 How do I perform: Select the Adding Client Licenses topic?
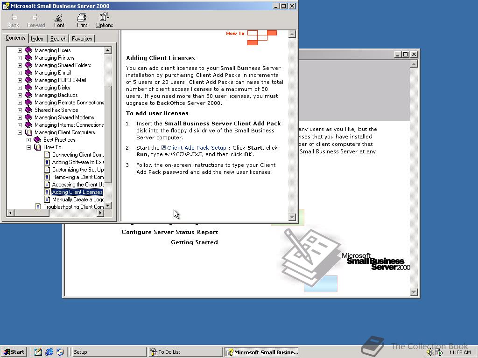(x=77, y=192)
